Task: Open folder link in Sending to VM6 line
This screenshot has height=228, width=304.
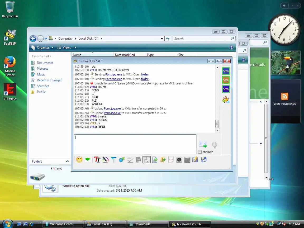Action: [x=145, y=79]
